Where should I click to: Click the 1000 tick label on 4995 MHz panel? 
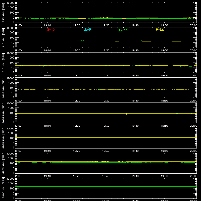click(x=11, y=133)
